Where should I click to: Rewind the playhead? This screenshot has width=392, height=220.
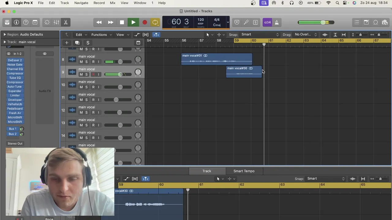pyautogui.click(x=99, y=22)
